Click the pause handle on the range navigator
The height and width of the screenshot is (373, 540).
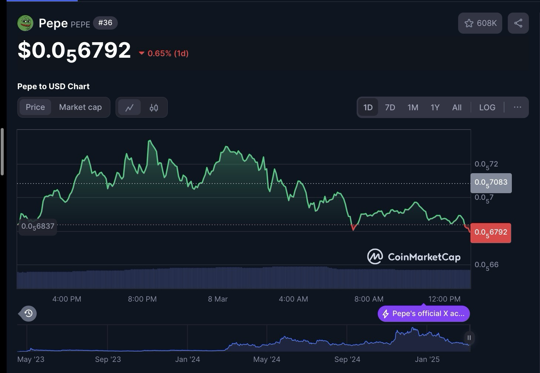(469, 337)
